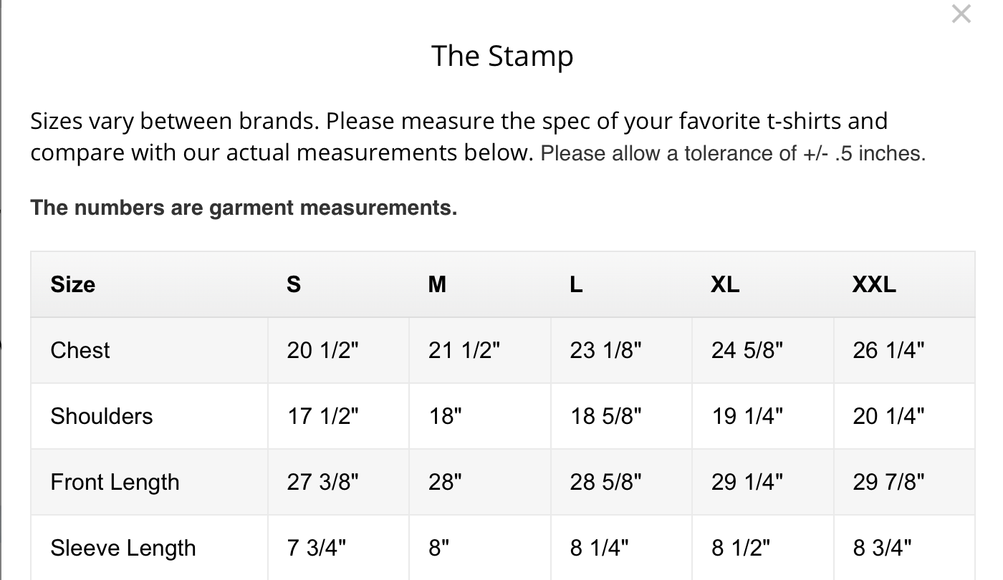Select the L size column header
This screenshot has width=1003, height=580.
[x=576, y=284]
